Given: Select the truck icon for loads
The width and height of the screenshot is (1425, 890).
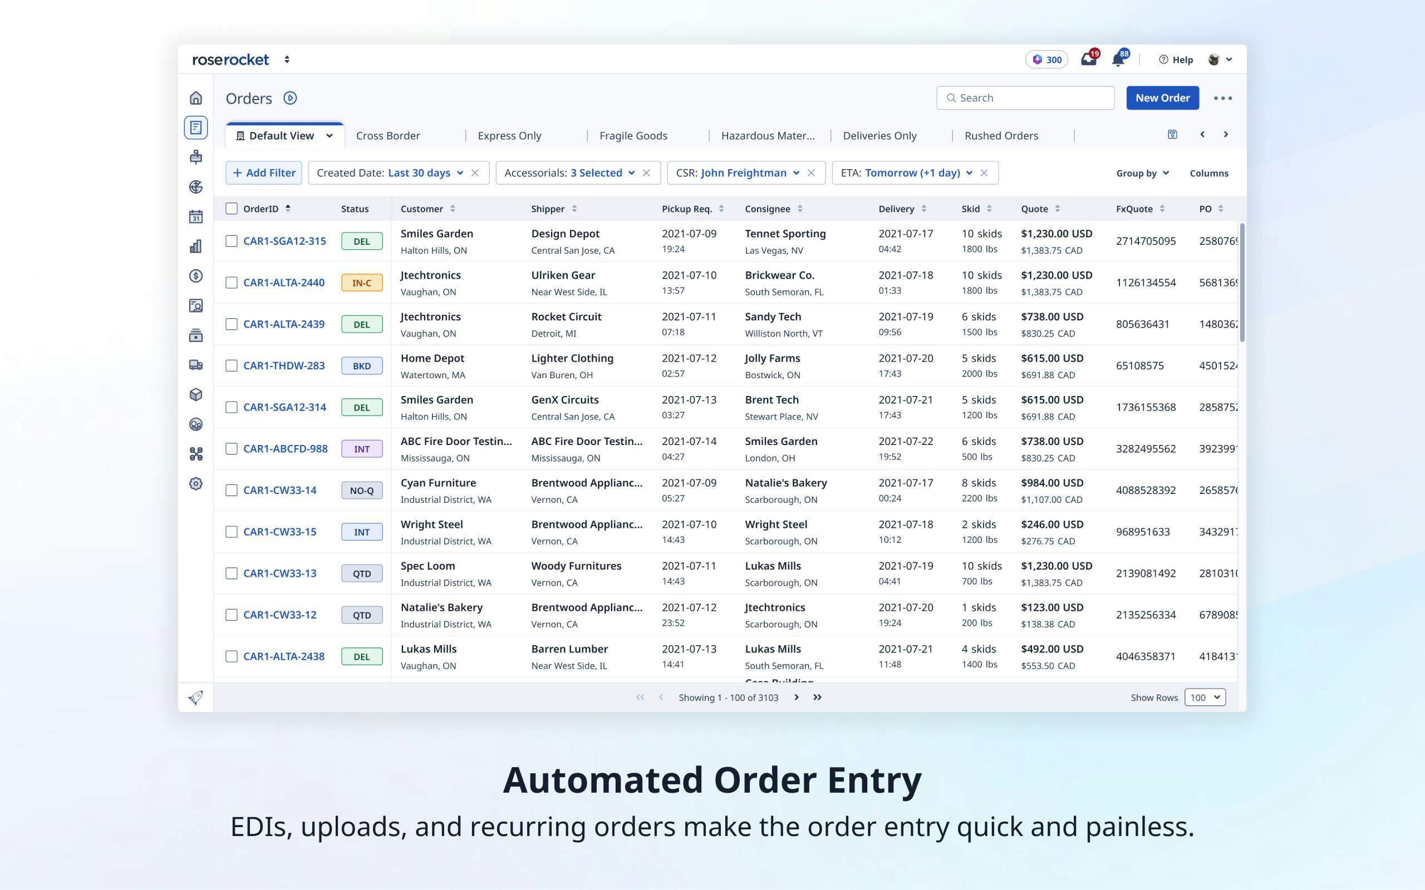Looking at the screenshot, I should click(x=195, y=365).
